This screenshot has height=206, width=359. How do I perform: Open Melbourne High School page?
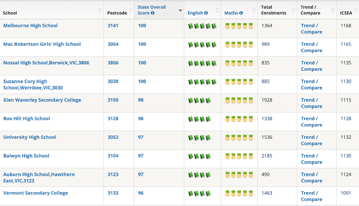tap(31, 25)
